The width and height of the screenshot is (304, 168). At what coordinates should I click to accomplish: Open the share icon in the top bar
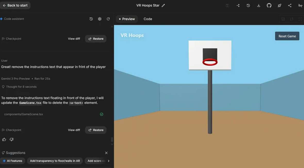(290, 5)
